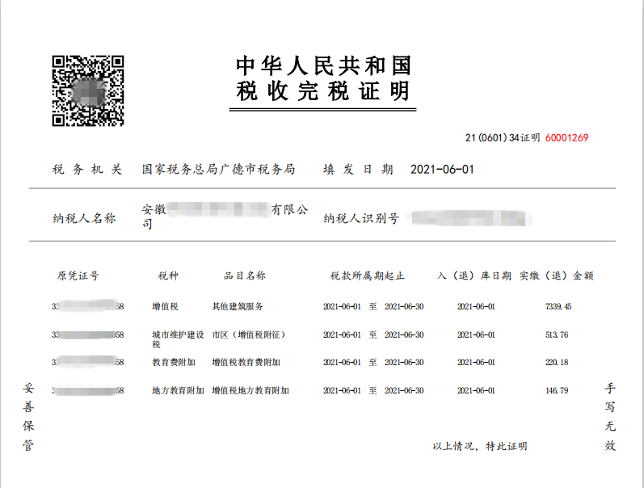Click the 城市维护建设税 tax type cell
This screenshot has width=644, height=488.
tap(178, 339)
